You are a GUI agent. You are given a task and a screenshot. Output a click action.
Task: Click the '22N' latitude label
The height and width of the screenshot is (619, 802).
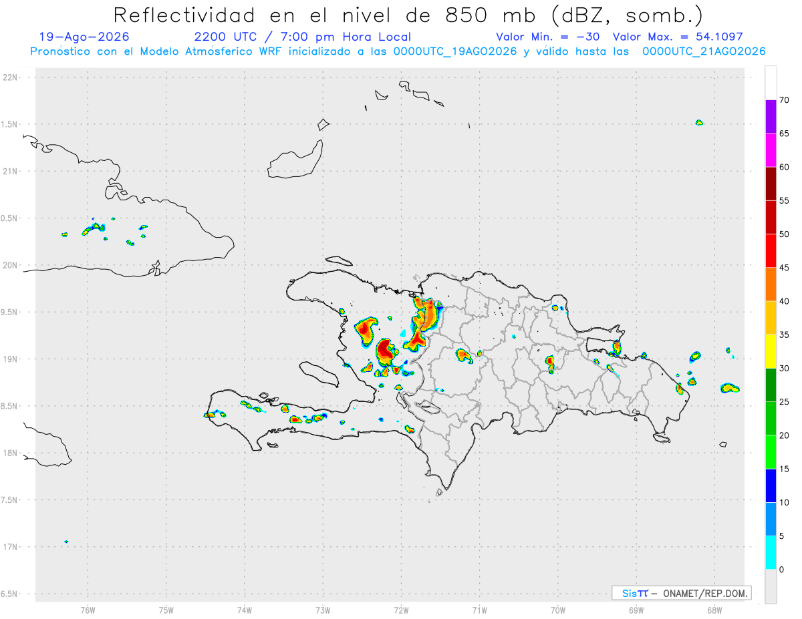point(11,77)
